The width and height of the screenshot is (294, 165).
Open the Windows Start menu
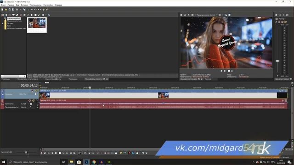pos(4,162)
